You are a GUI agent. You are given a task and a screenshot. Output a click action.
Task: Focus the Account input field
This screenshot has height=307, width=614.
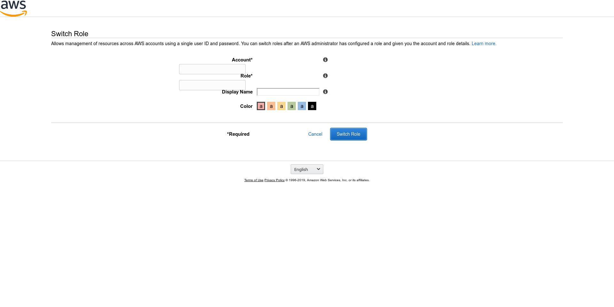pos(212,69)
